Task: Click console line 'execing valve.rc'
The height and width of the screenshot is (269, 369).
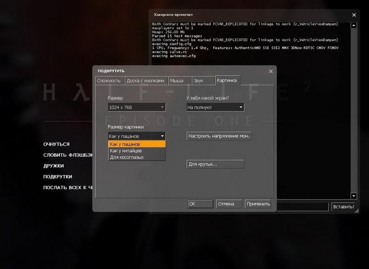Action: pyautogui.click(x=169, y=52)
